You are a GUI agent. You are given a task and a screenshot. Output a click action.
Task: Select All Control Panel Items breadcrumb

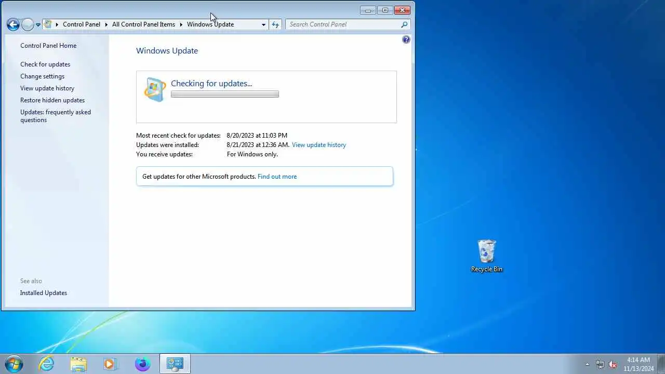click(x=143, y=24)
